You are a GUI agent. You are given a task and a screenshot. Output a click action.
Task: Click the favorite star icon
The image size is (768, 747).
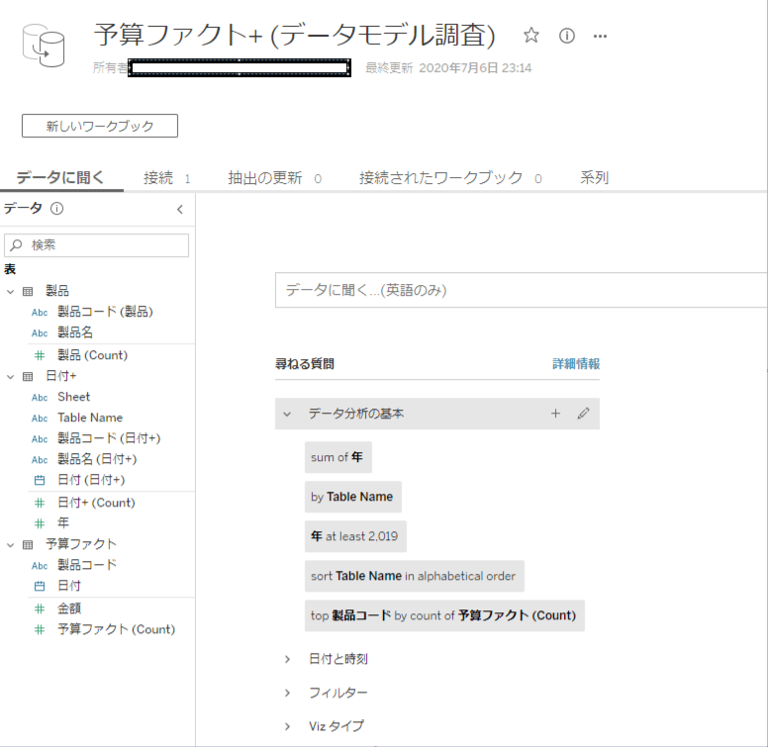pos(530,36)
